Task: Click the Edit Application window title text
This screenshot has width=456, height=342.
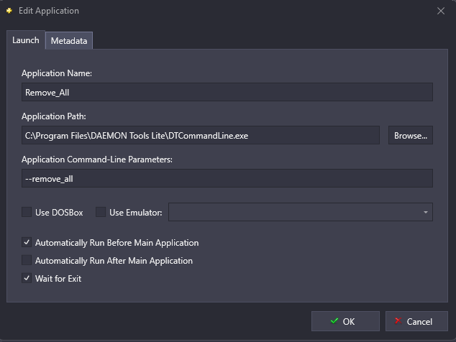Action: [x=49, y=11]
